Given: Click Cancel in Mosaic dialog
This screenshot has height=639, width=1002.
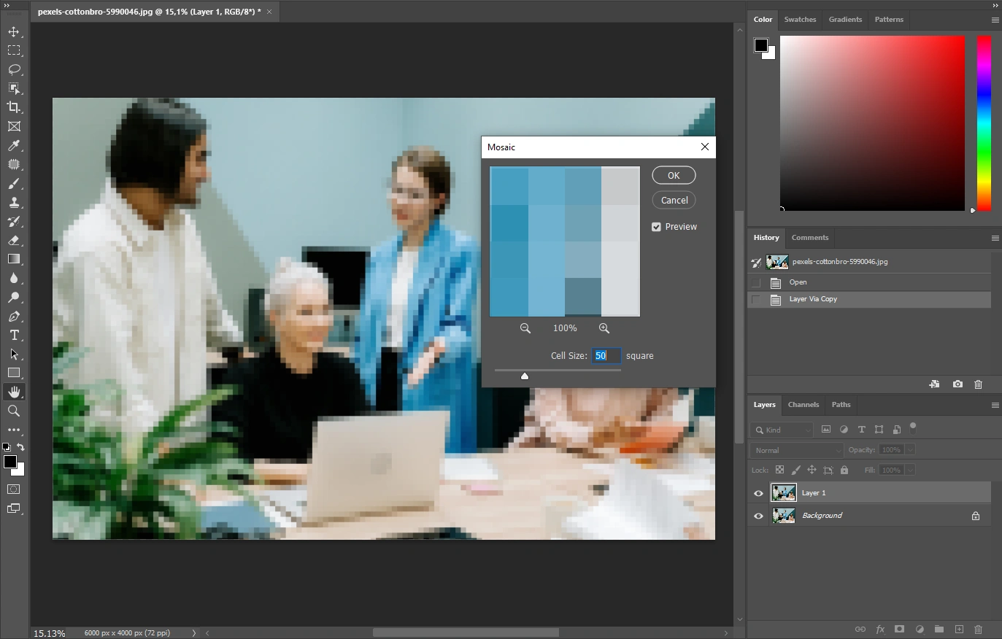Looking at the screenshot, I should [x=674, y=200].
